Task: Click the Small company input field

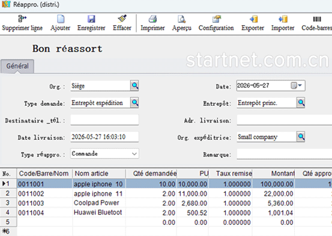Action: [x=267, y=137]
